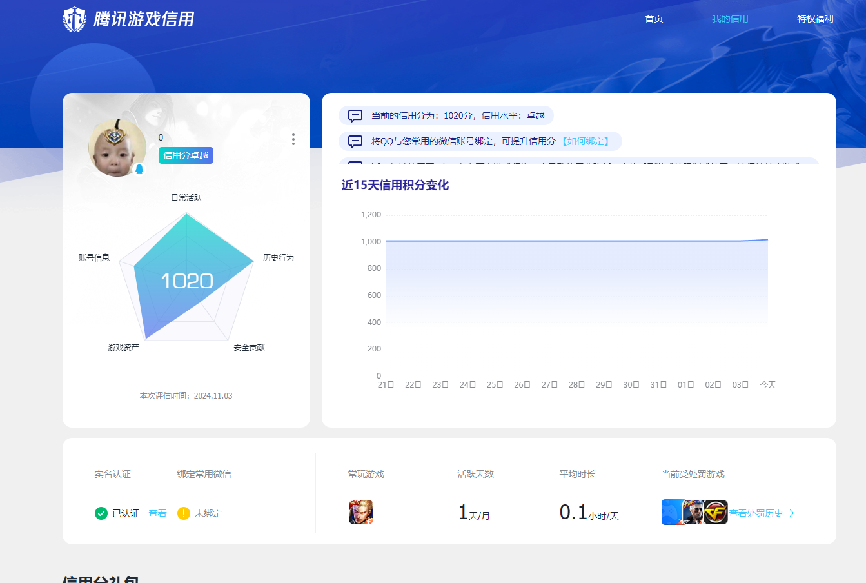
Task: Click the yellow warning icon for 未绑定
Action: point(184,513)
